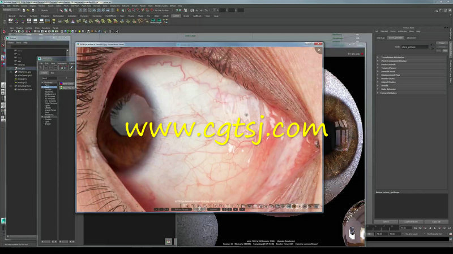Open the Window menu in the main menu bar
The image size is (453, 254).
(x=41, y=6)
